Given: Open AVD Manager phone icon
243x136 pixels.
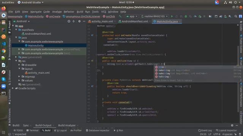Looking at the screenshot, I should (x=225, y=16).
